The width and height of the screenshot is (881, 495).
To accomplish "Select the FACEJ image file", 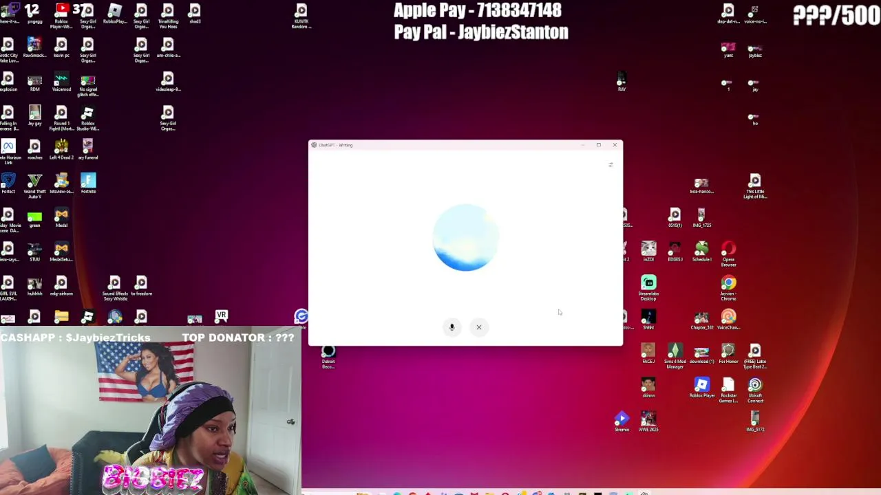I will [x=648, y=353].
